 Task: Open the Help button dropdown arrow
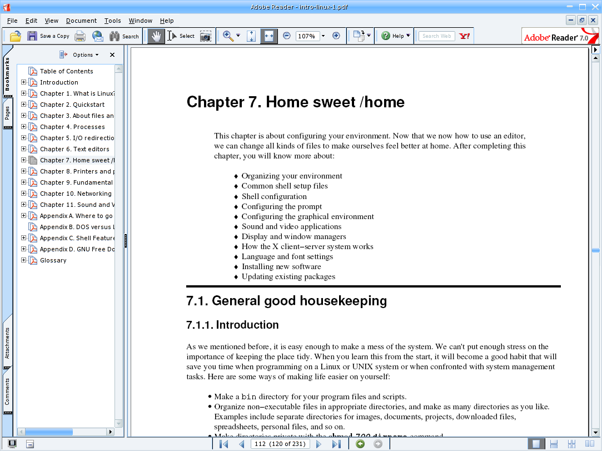[408, 36]
